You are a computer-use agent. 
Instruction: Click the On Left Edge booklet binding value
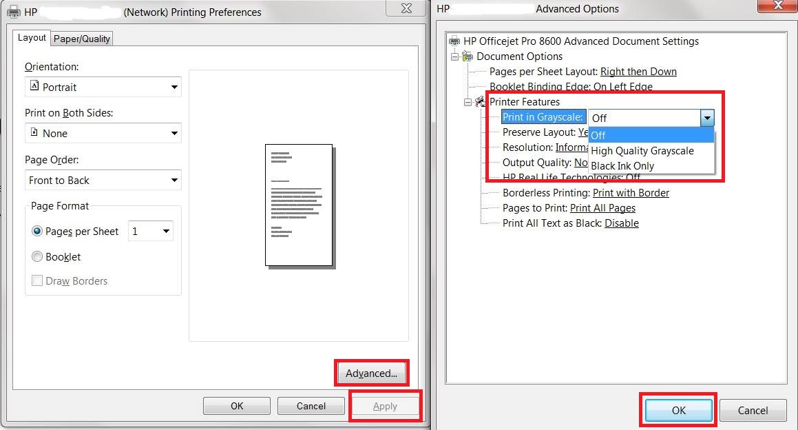pyautogui.click(x=623, y=87)
